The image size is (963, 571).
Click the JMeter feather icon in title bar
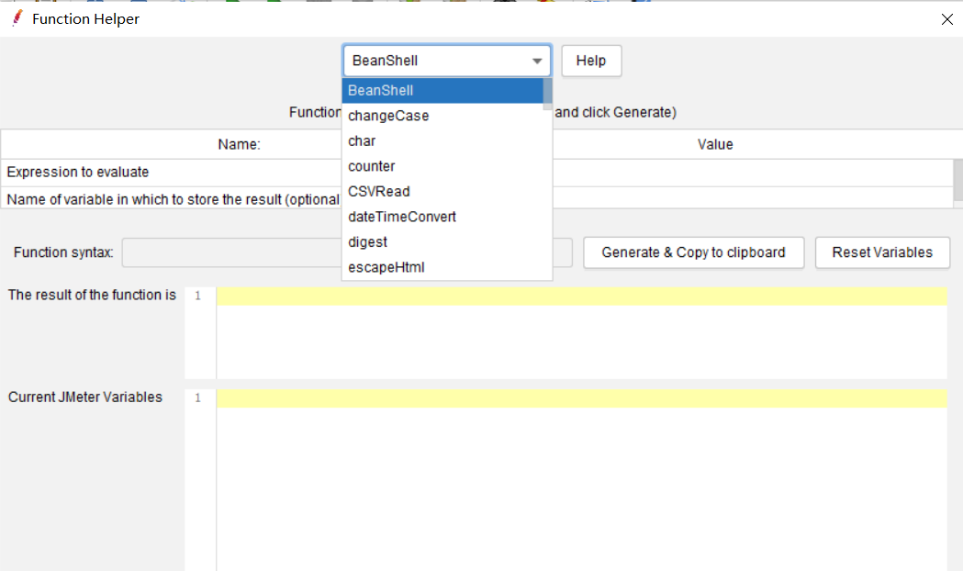point(17,18)
